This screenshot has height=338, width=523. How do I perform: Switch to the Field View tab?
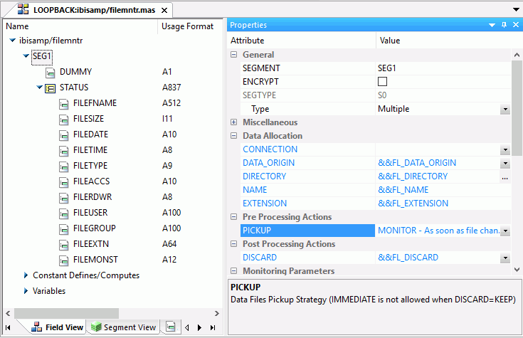coord(57,327)
